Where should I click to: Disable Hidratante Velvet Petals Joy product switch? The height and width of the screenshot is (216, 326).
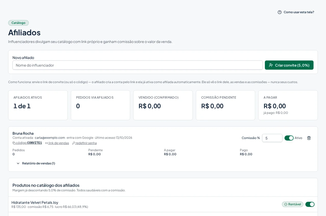[310, 204]
